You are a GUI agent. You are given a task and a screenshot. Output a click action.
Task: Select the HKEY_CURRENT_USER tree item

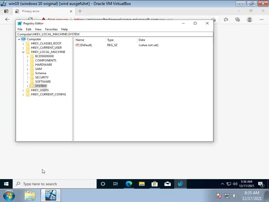point(46,47)
